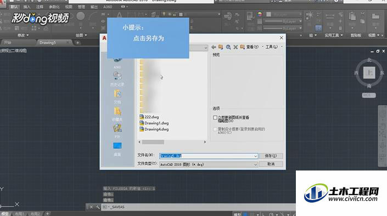Click the search the web icon
387x216 pixels.
[x=228, y=47]
